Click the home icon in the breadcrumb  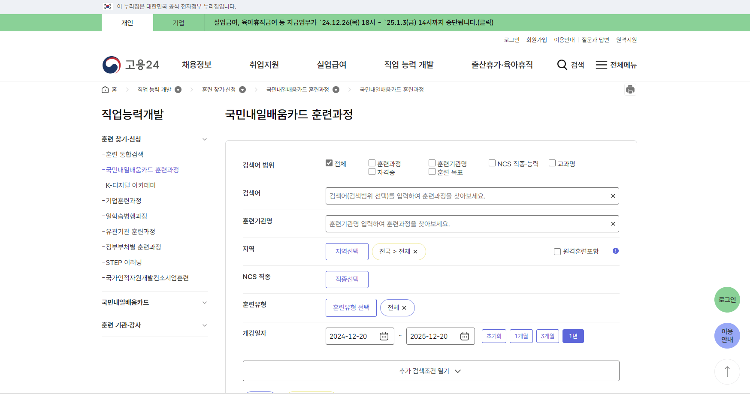tap(105, 89)
